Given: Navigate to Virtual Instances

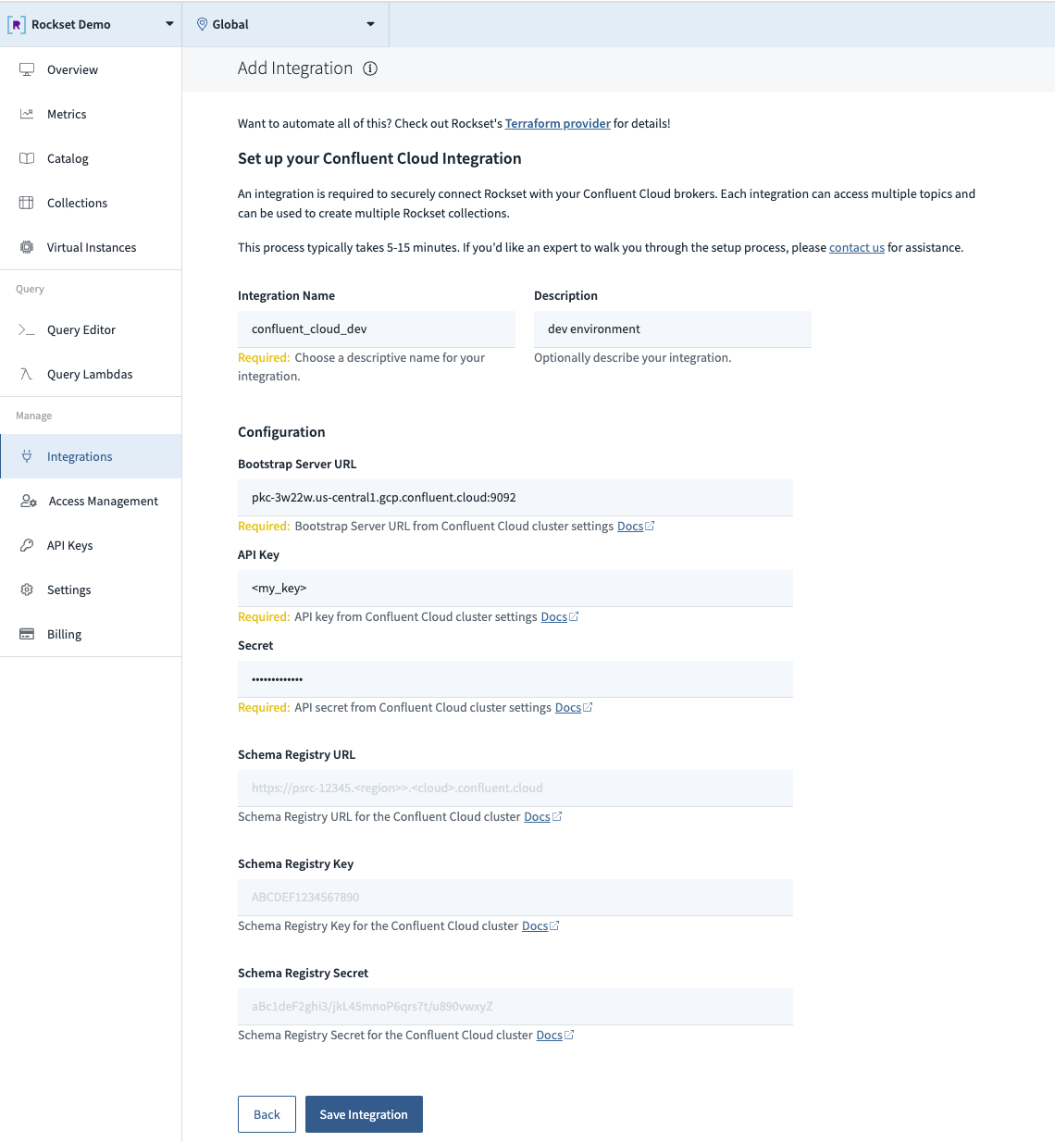Looking at the screenshot, I should click(x=91, y=247).
